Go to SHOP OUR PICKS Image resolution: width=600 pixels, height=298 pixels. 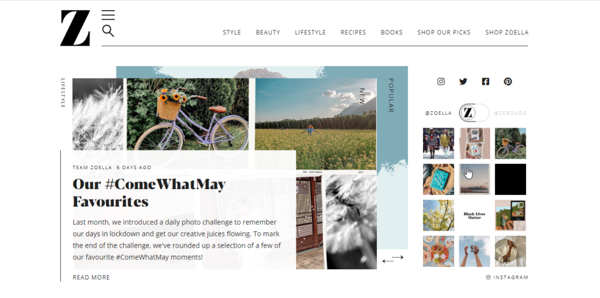click(444, 33)
